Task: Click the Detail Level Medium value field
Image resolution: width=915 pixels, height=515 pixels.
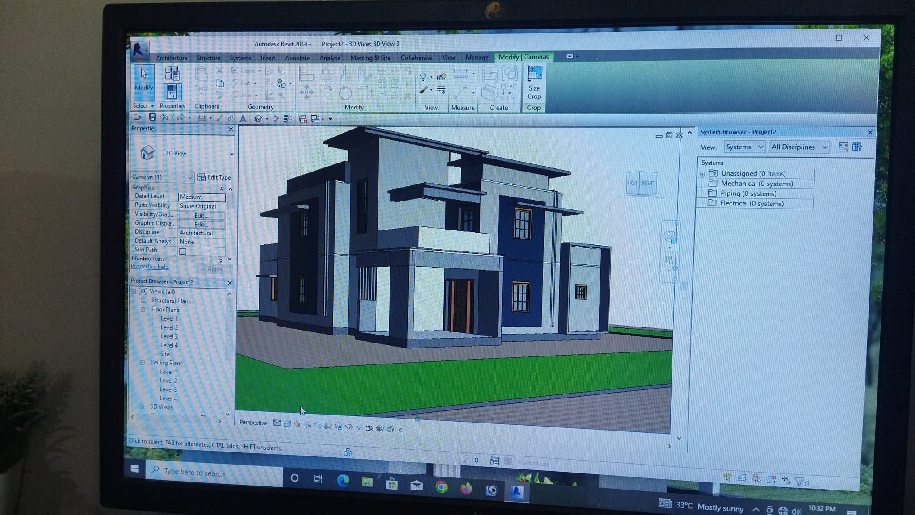Action: (x=201, y=197)
